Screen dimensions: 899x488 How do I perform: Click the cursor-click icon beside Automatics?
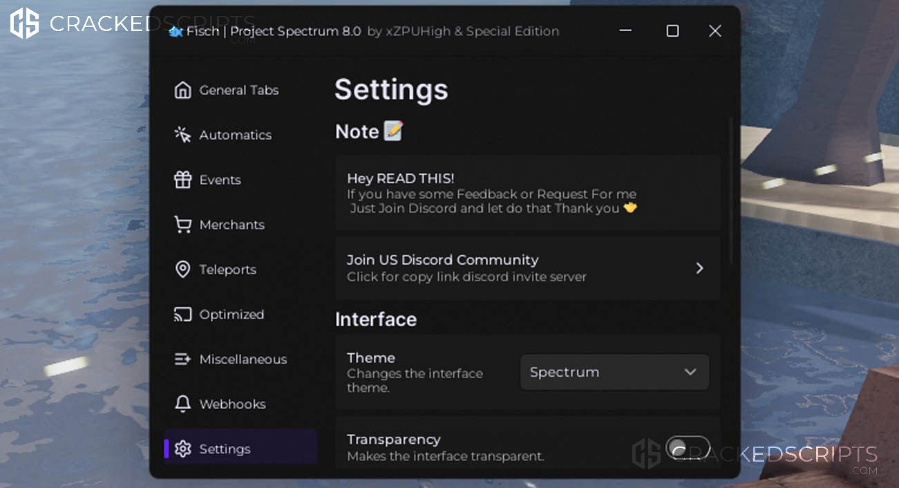click(x=182, y=135)
